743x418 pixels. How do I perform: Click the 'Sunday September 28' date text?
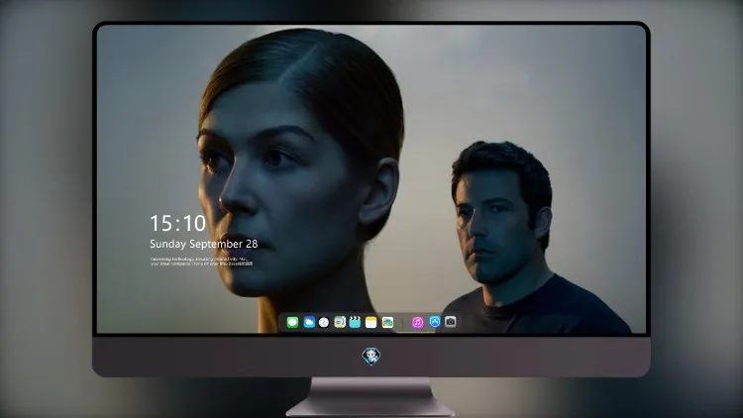204,244
